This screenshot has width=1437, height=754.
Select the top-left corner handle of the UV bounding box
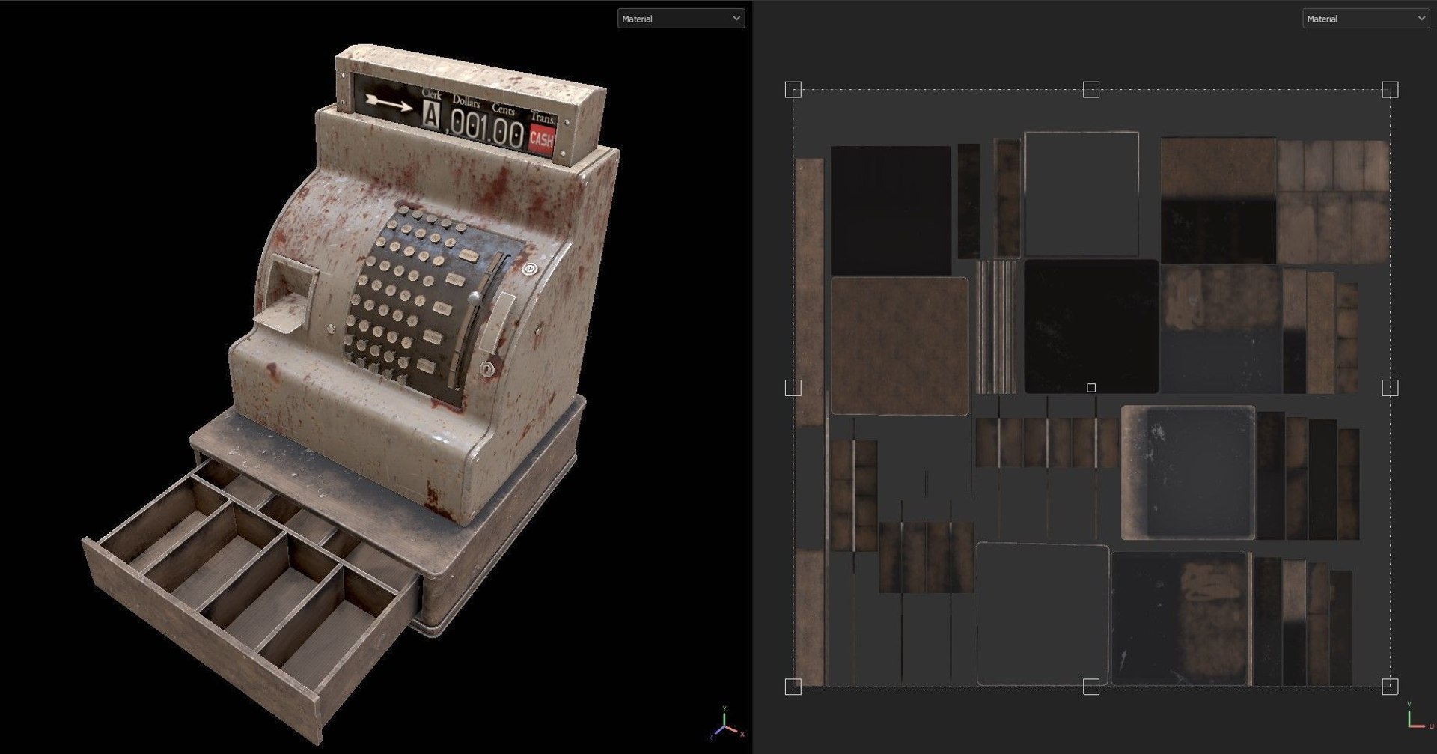[x=793, y=90]
